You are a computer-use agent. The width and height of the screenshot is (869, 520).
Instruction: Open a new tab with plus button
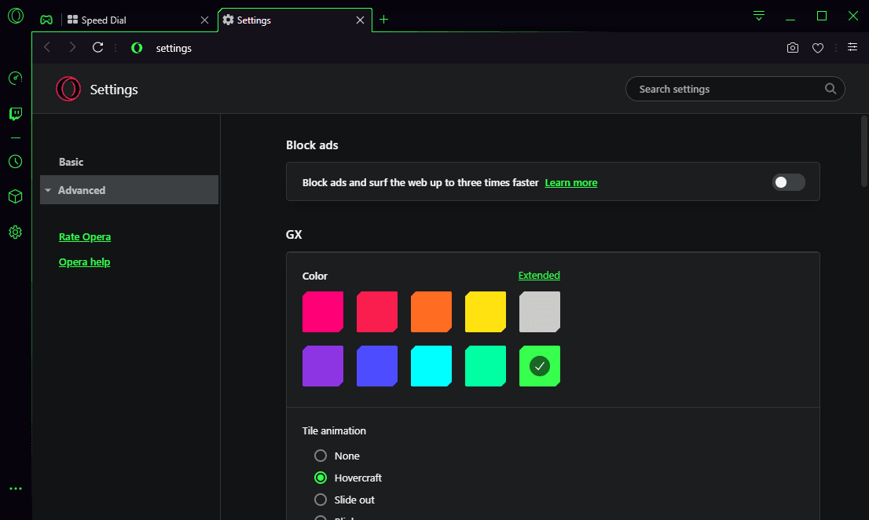click(x=383, y=20)
